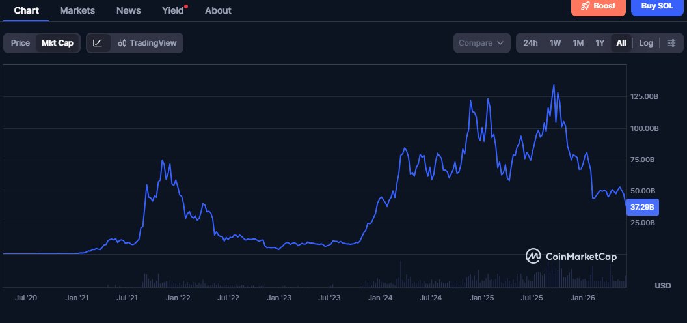The width and height of the screenshot is (687, 323).
Task: Switch to Price view
Action: (x=20, y=43)
